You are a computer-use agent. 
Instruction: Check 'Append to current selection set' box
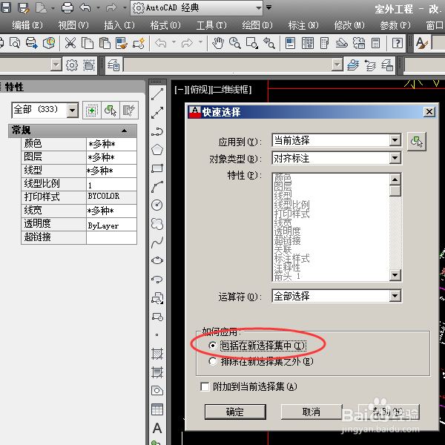[x=205, y=386]
